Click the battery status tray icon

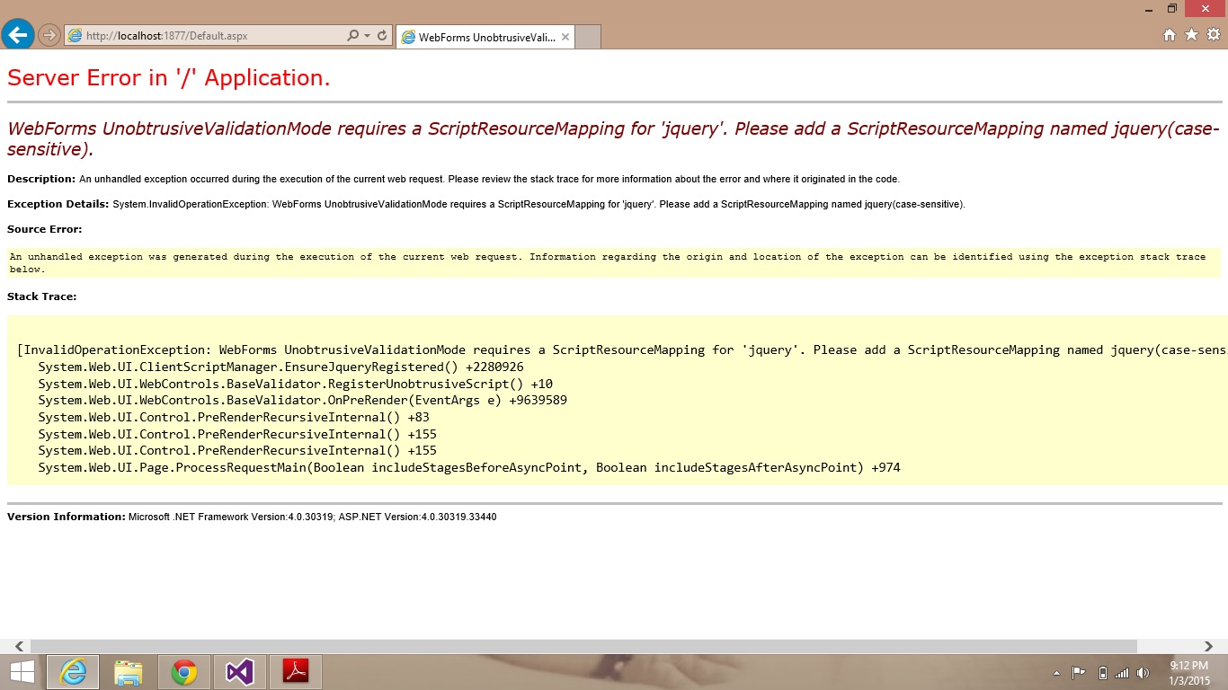pyautogui.click(x=1102, y=672)
